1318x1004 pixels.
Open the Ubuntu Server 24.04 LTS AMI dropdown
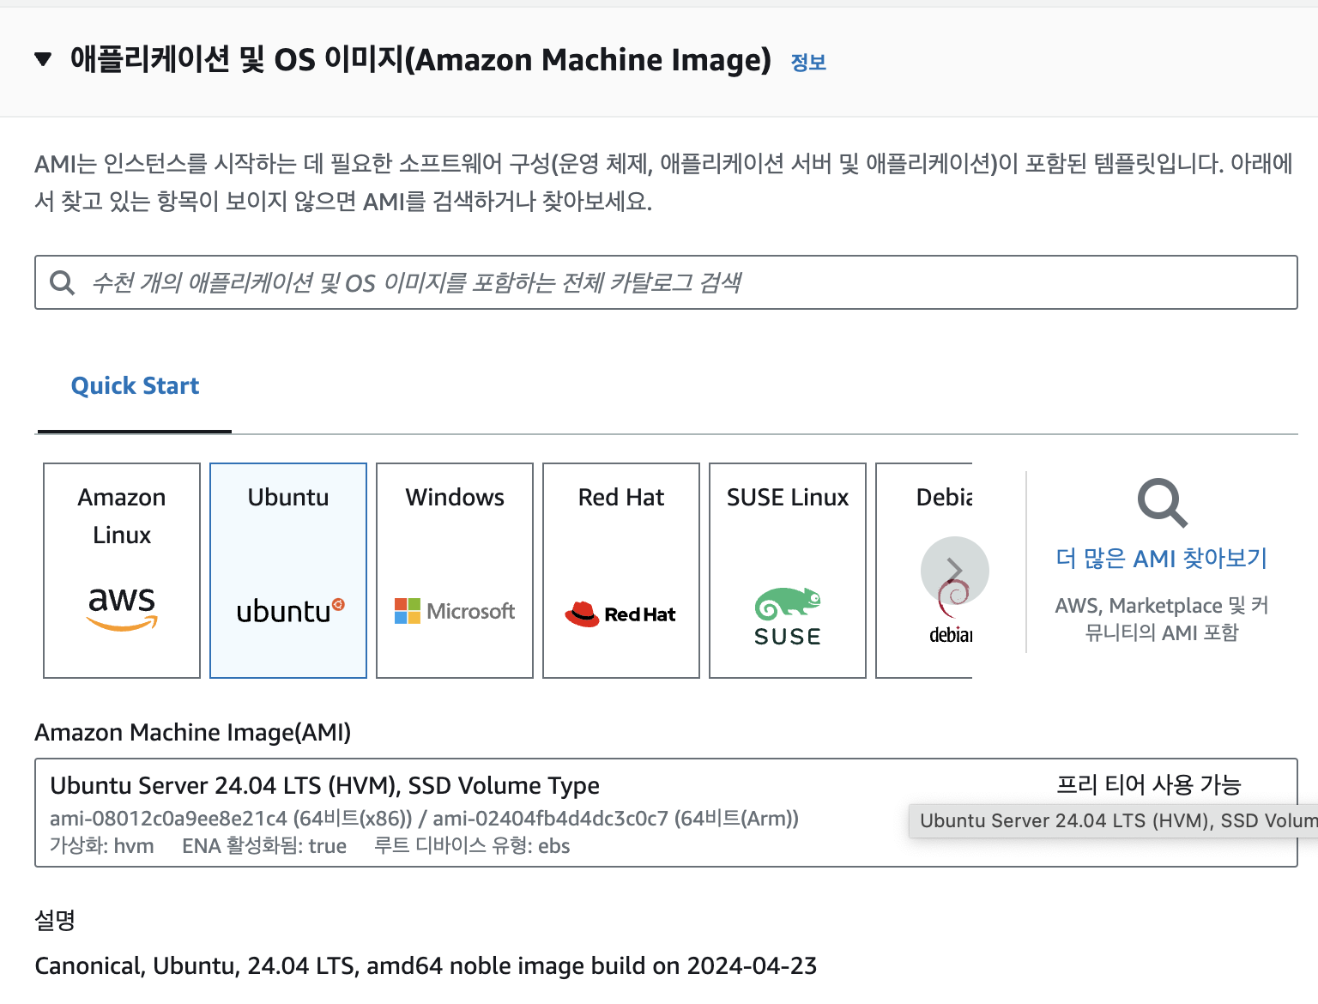pyautogui.click(x=666, y=813)
